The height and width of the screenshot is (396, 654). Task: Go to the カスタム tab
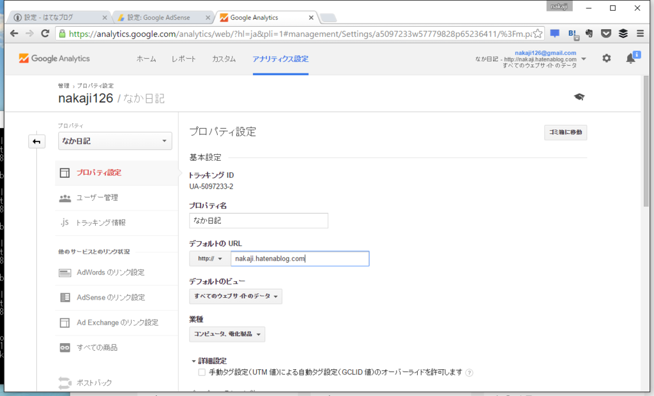click(x=224, y=59)
